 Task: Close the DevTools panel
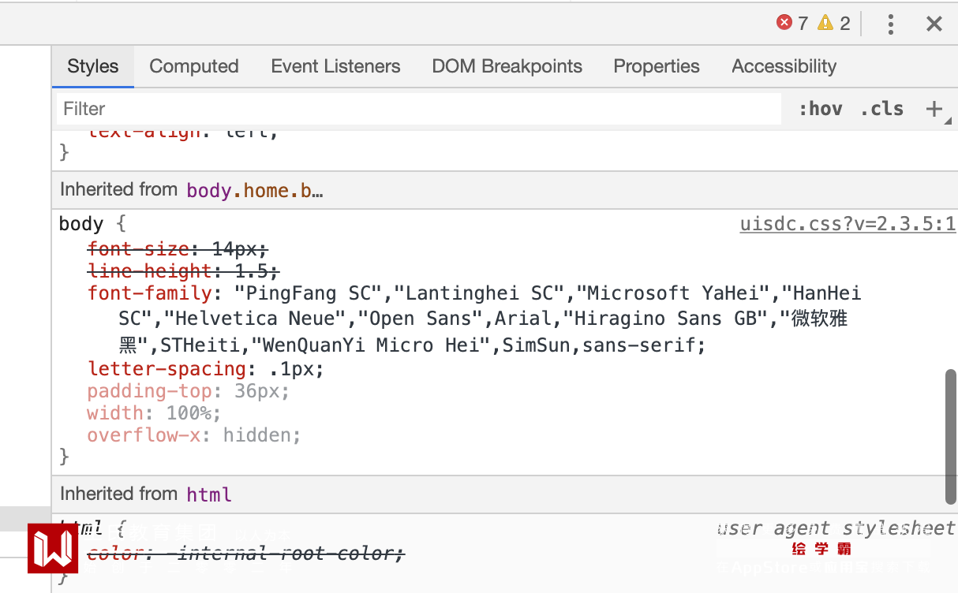pyautogui.click(x=934, y=24)
